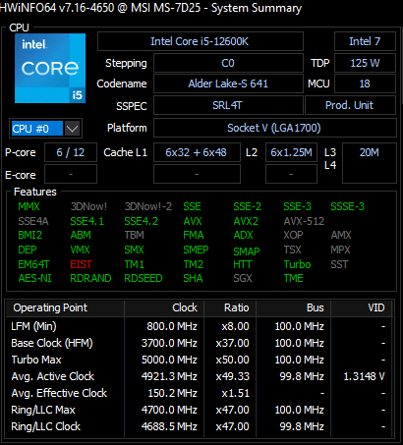Click the P-core 6 / 12 value
403x445 pixels.
(x=71, y=152)
